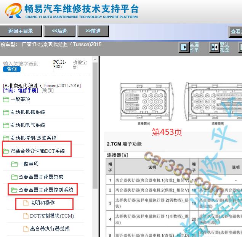Click terminal 1 离合器电机1 相位V cell
The image size is (242, 237).
coord(152,180)
